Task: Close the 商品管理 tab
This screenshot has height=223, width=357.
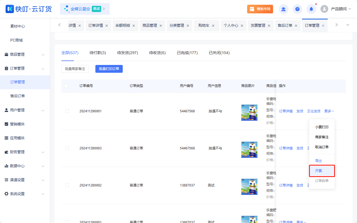Action: [161, 26]
